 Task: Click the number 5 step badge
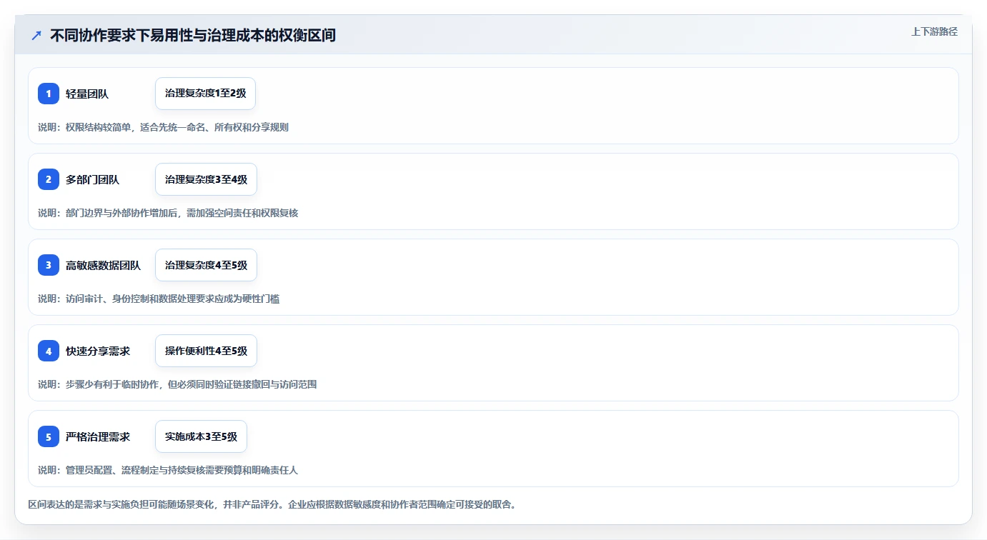[49, 436]
